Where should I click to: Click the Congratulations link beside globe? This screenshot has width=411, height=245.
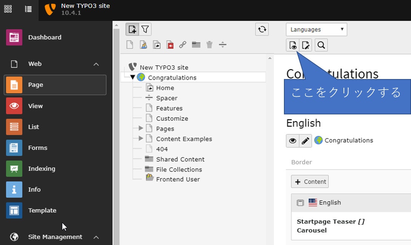point(349,140)
